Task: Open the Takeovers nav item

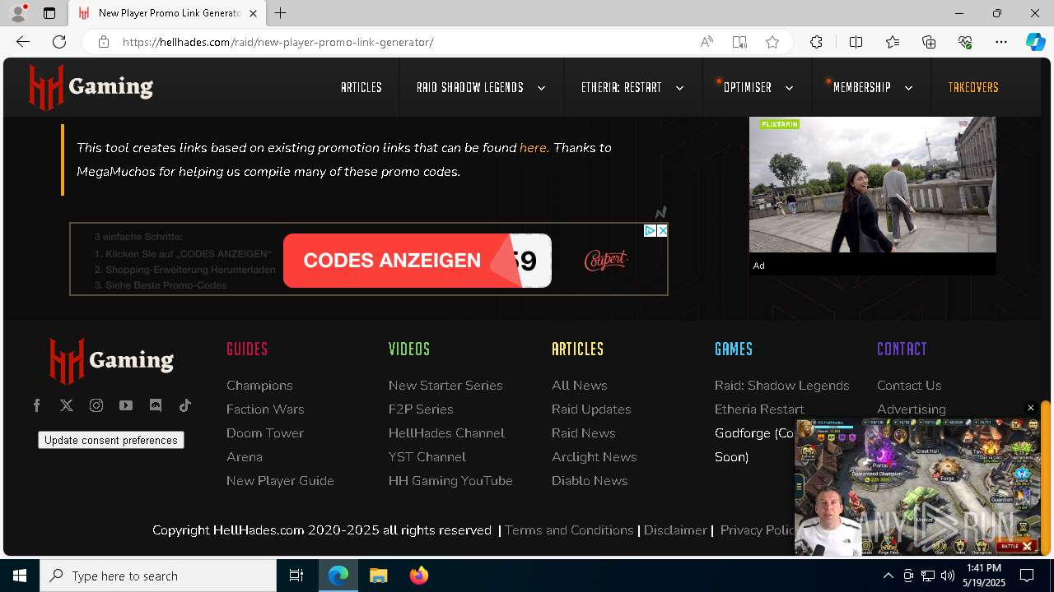Action: click(973, 87)
